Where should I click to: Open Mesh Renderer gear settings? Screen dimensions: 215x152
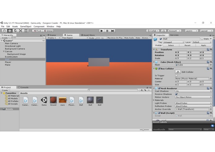pyautogui.click(x=211, y=88)
